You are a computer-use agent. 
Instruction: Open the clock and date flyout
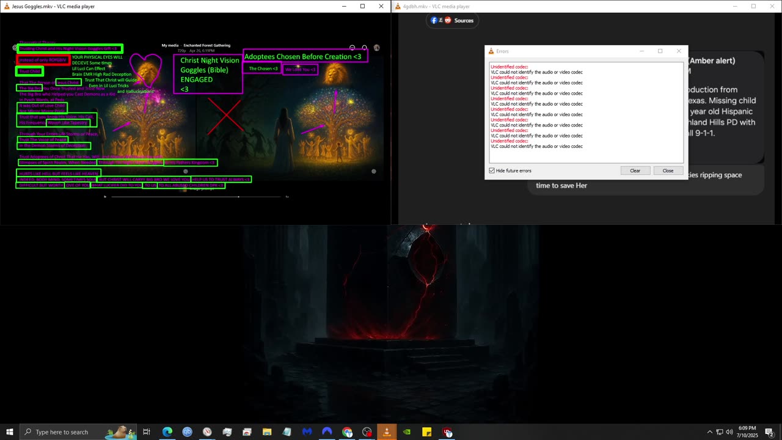click(747, 432)
